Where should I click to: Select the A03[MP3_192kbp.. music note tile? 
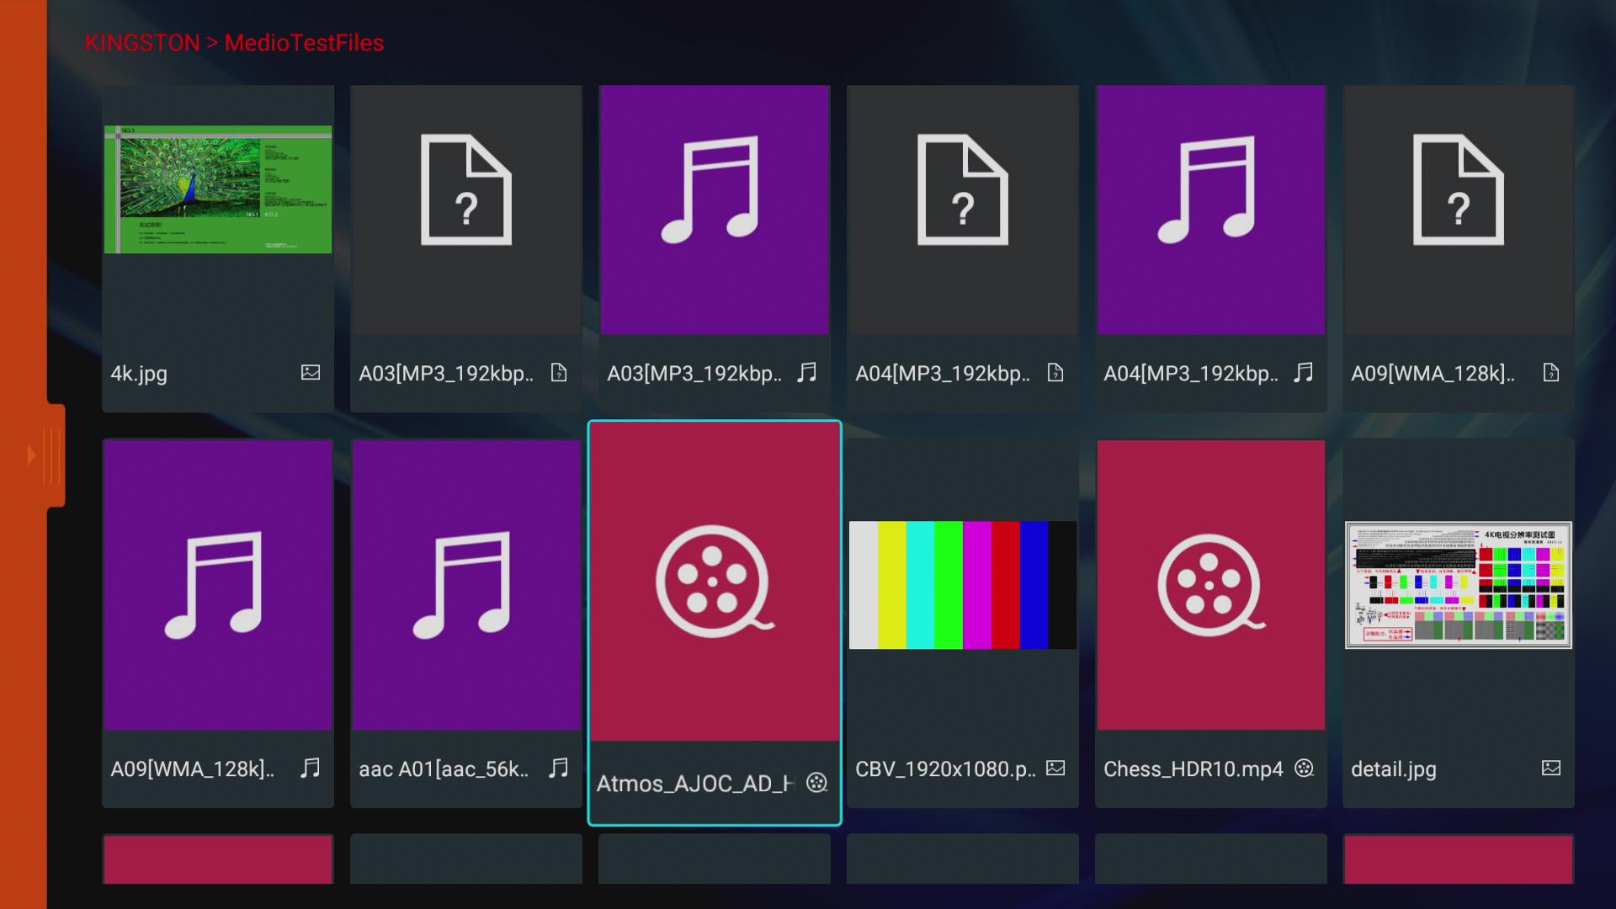(x=715, y=210)
